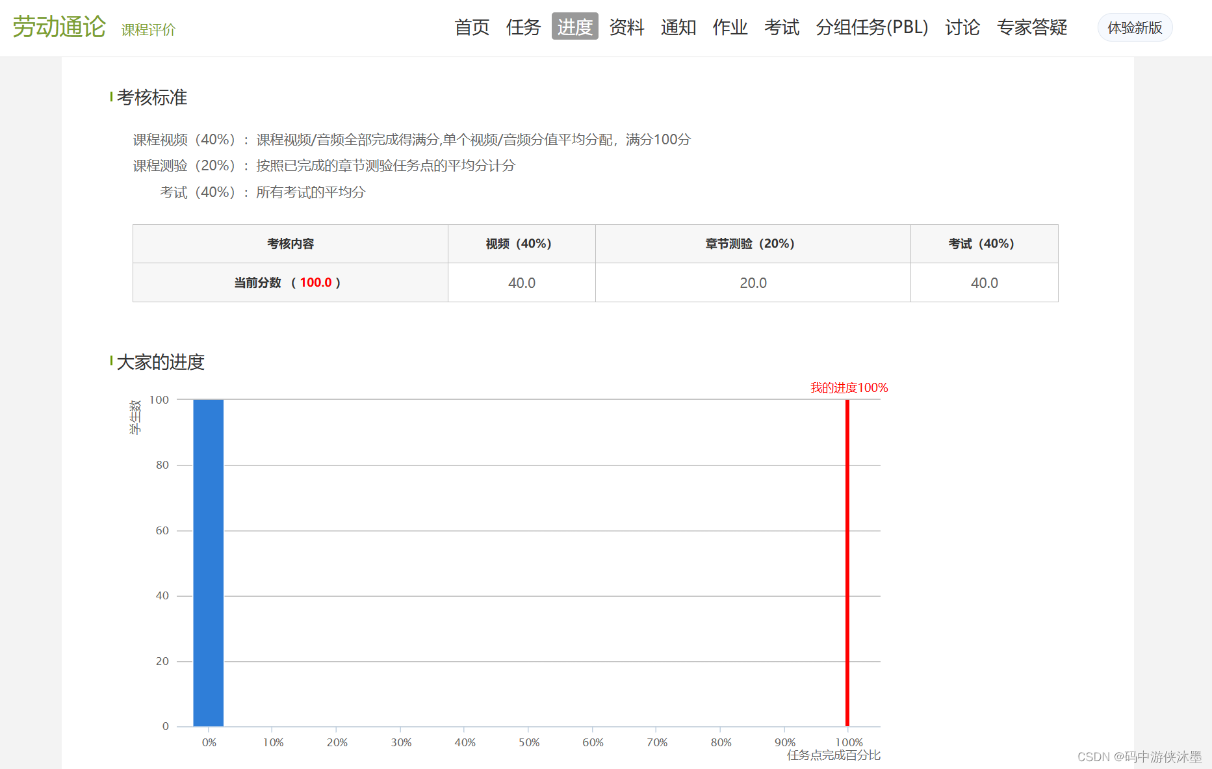Click the red 我的进度 marker line

point(847,563)
